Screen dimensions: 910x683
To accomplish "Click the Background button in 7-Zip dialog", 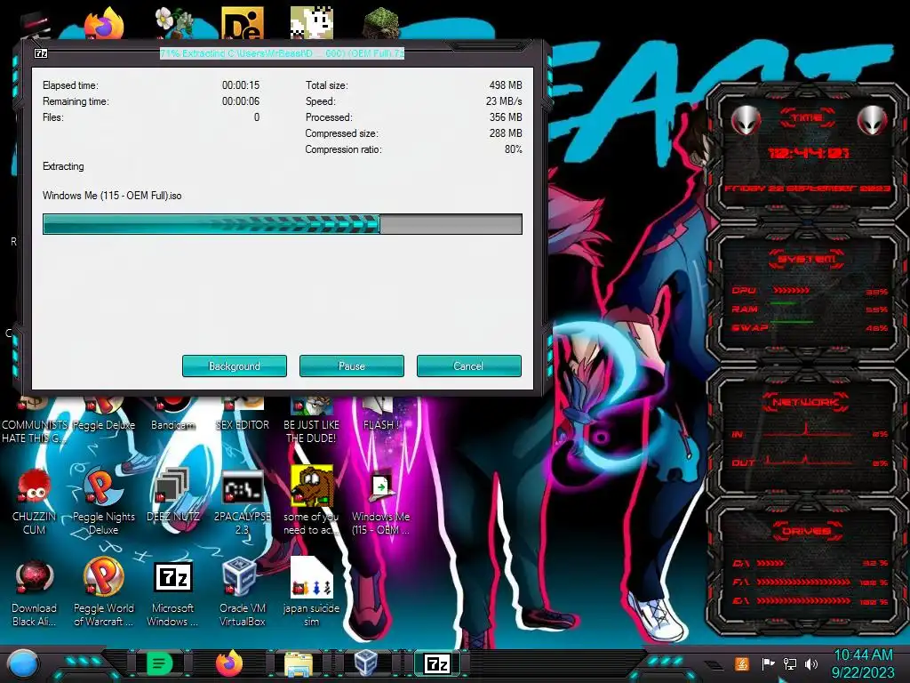I will pyautogui.click(x=235, y=366).
